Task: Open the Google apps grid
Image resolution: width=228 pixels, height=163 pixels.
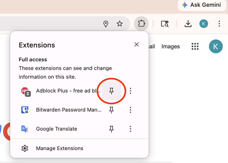Action: tap(195, 46)
